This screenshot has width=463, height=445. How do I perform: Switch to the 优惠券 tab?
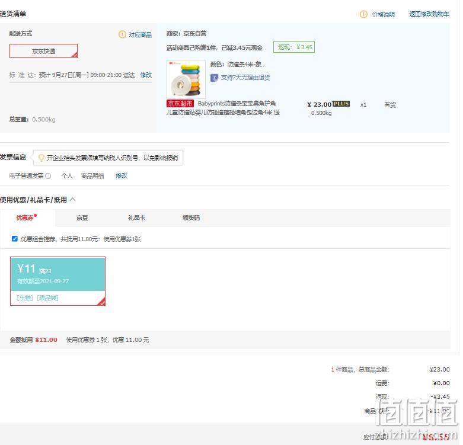point(27,218)
